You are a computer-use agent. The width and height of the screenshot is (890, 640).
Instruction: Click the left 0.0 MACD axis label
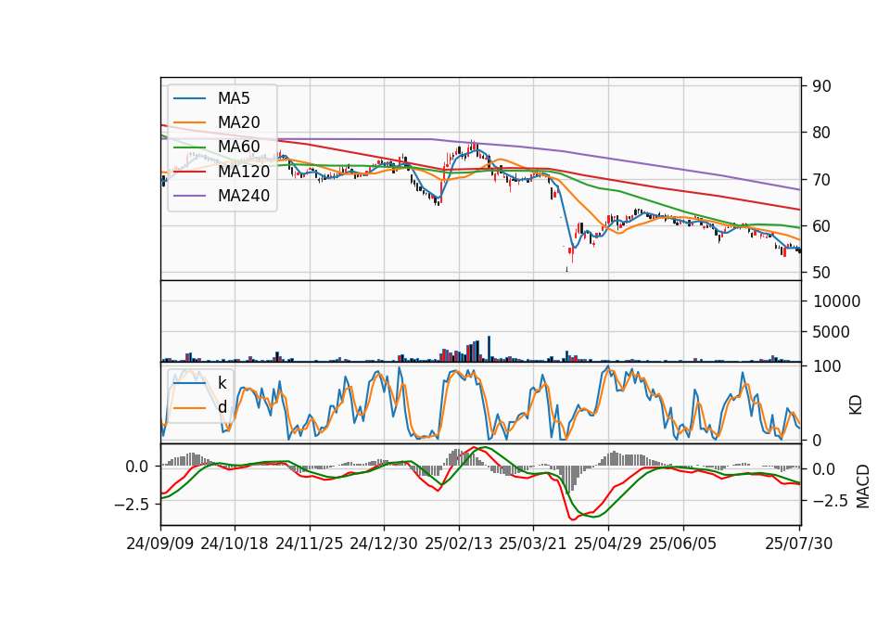[137, 467]
